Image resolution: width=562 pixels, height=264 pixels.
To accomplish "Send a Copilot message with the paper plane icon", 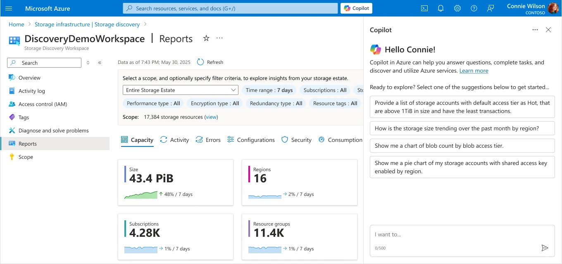I will 545,248.
